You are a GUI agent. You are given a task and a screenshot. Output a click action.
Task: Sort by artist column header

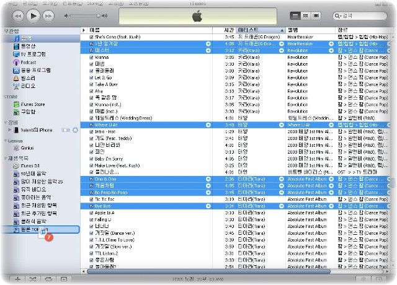click(x=261, y=30)
